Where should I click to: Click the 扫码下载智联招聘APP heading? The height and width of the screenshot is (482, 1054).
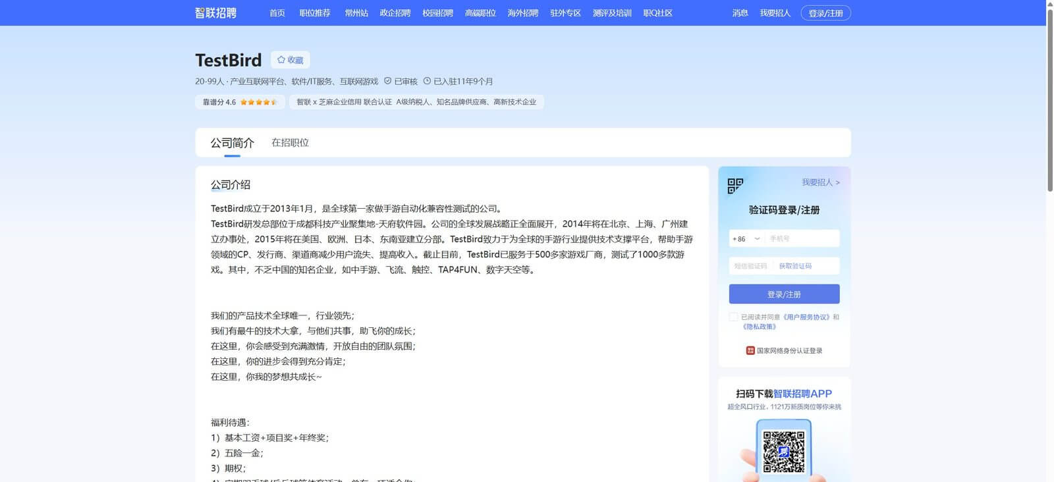(784, 394)
